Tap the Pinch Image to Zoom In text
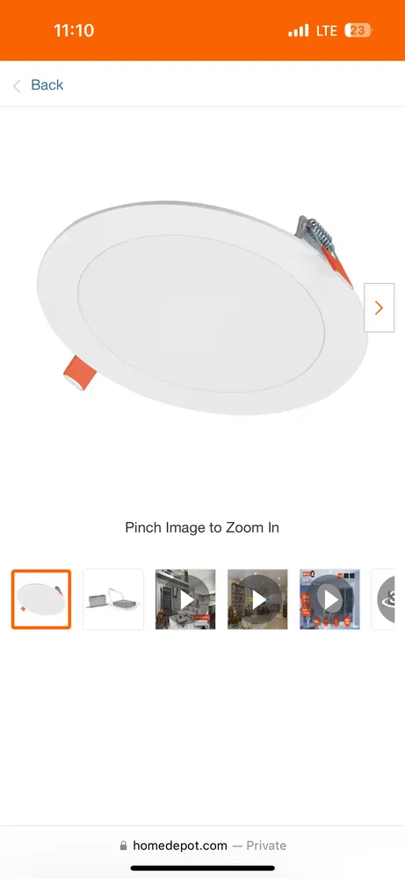Screen dimensions: 405x879 pos(202,527)
